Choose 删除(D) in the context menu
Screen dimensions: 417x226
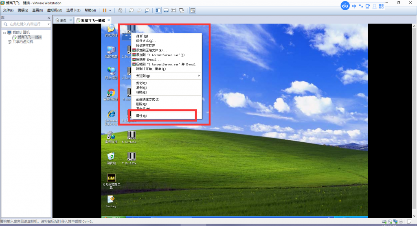141,104
